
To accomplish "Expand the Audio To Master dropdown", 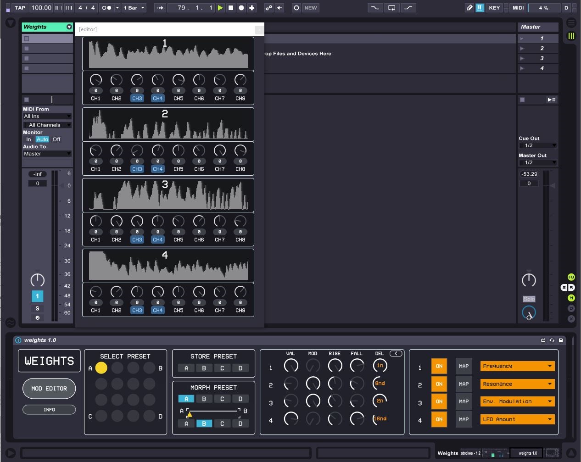I will (47, 154).
